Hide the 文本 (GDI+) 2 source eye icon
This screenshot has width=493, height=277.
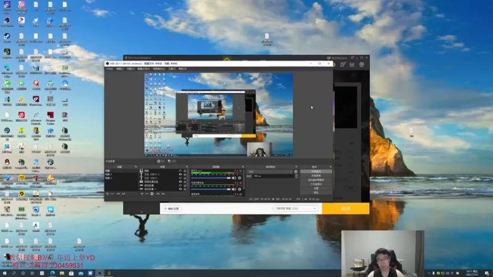(181, 175)
